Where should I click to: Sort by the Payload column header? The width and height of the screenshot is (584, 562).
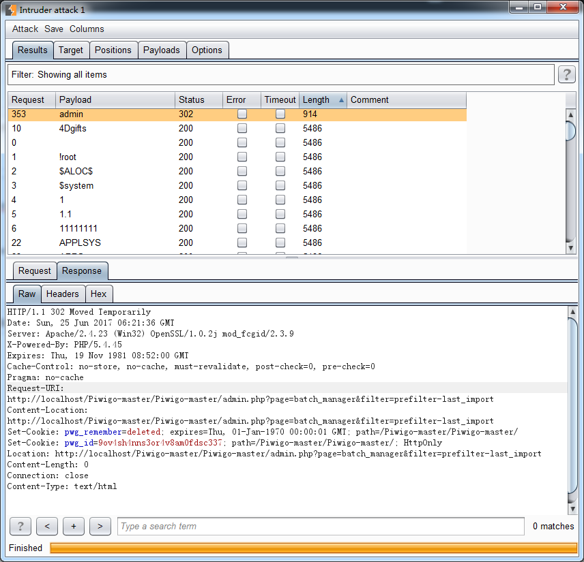coord(115,99)
